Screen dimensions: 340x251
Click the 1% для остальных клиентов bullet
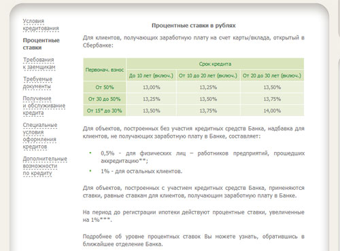141,171
